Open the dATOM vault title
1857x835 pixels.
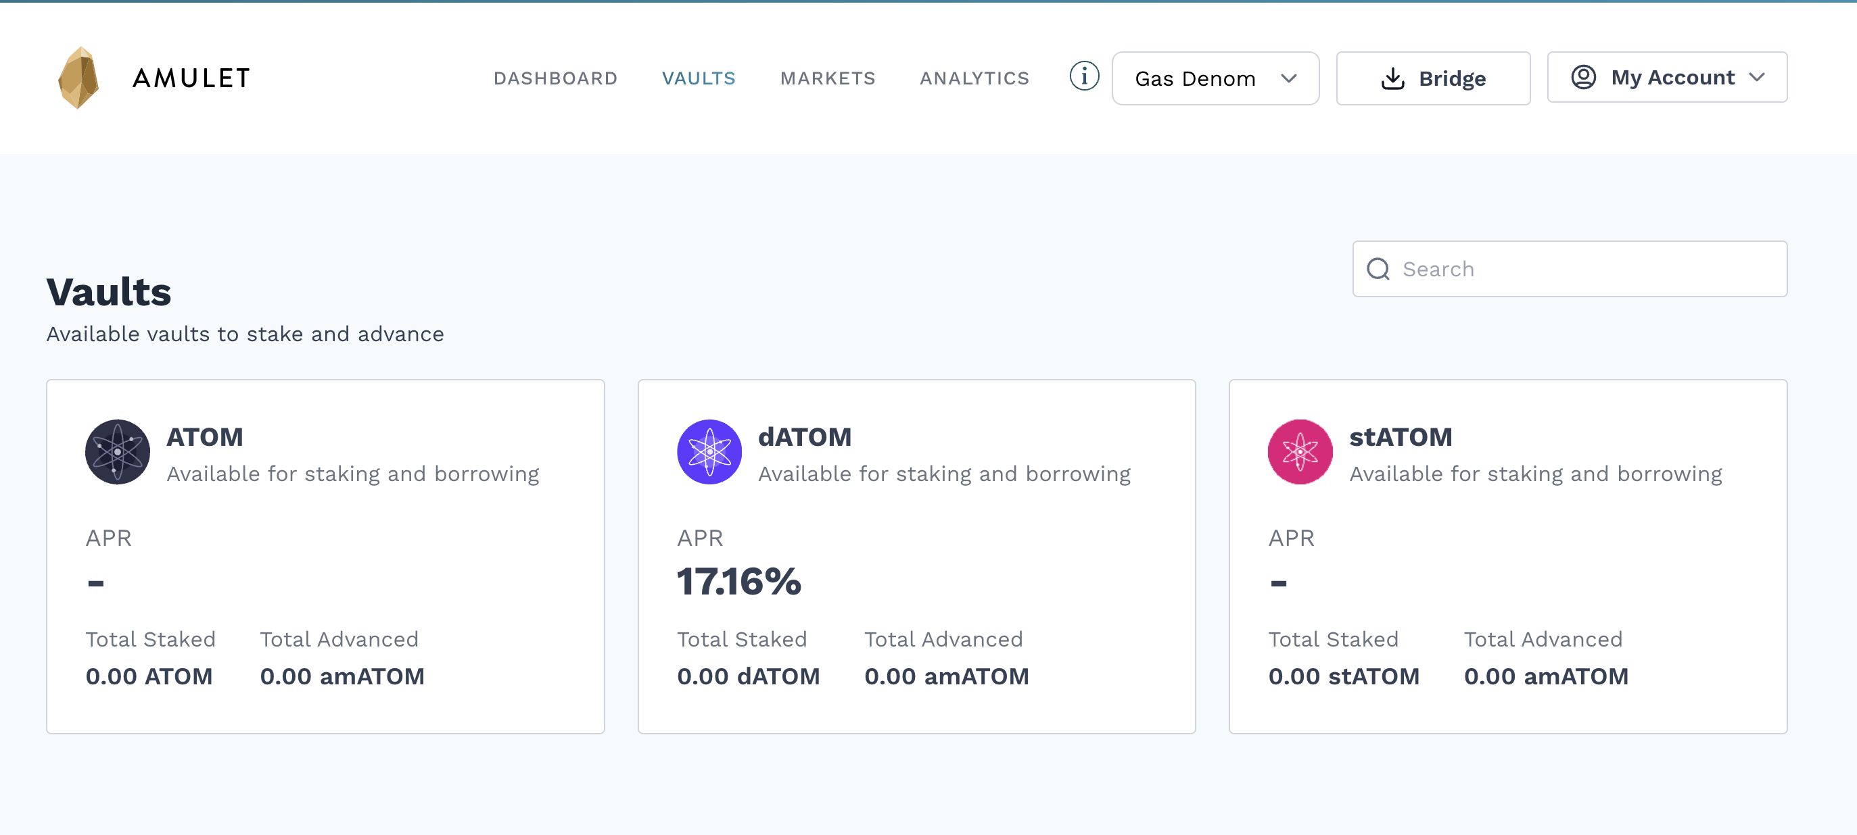coord(804,436)
